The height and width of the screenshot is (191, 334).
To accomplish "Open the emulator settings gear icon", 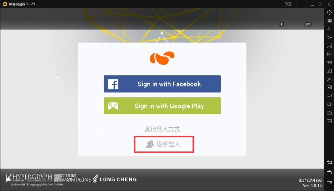I will click(x=329, y=13).
